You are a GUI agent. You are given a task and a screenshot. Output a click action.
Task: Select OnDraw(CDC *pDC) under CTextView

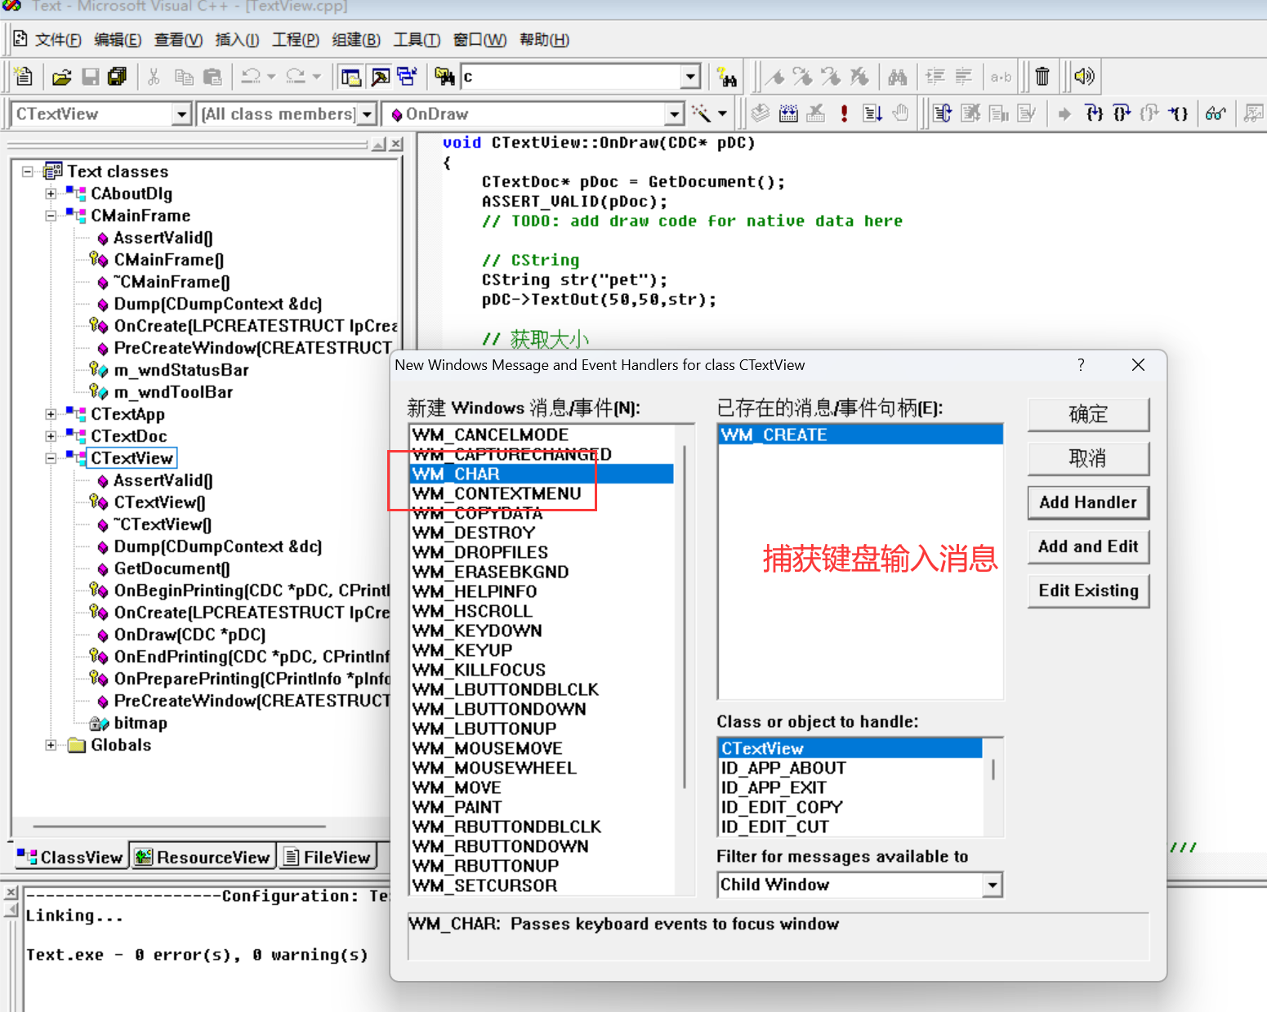tap(190, 635)
